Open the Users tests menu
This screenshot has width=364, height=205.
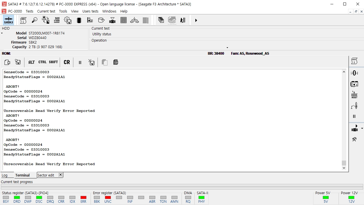coord(90,11)
